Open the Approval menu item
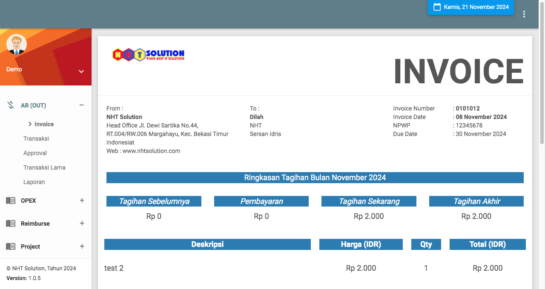Screen dimensions: 545x289 click(x=35, y=153)
